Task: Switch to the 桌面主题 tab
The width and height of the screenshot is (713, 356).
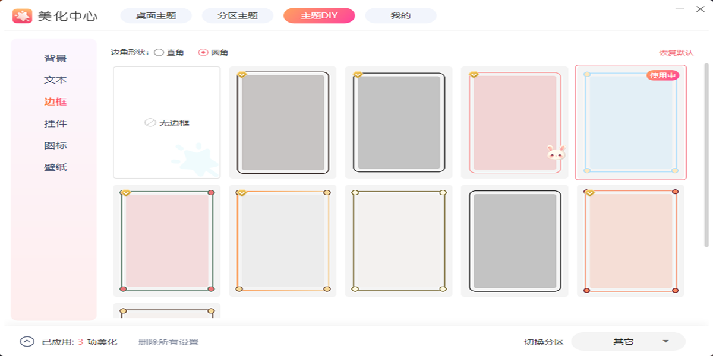Action: (156, 16)
